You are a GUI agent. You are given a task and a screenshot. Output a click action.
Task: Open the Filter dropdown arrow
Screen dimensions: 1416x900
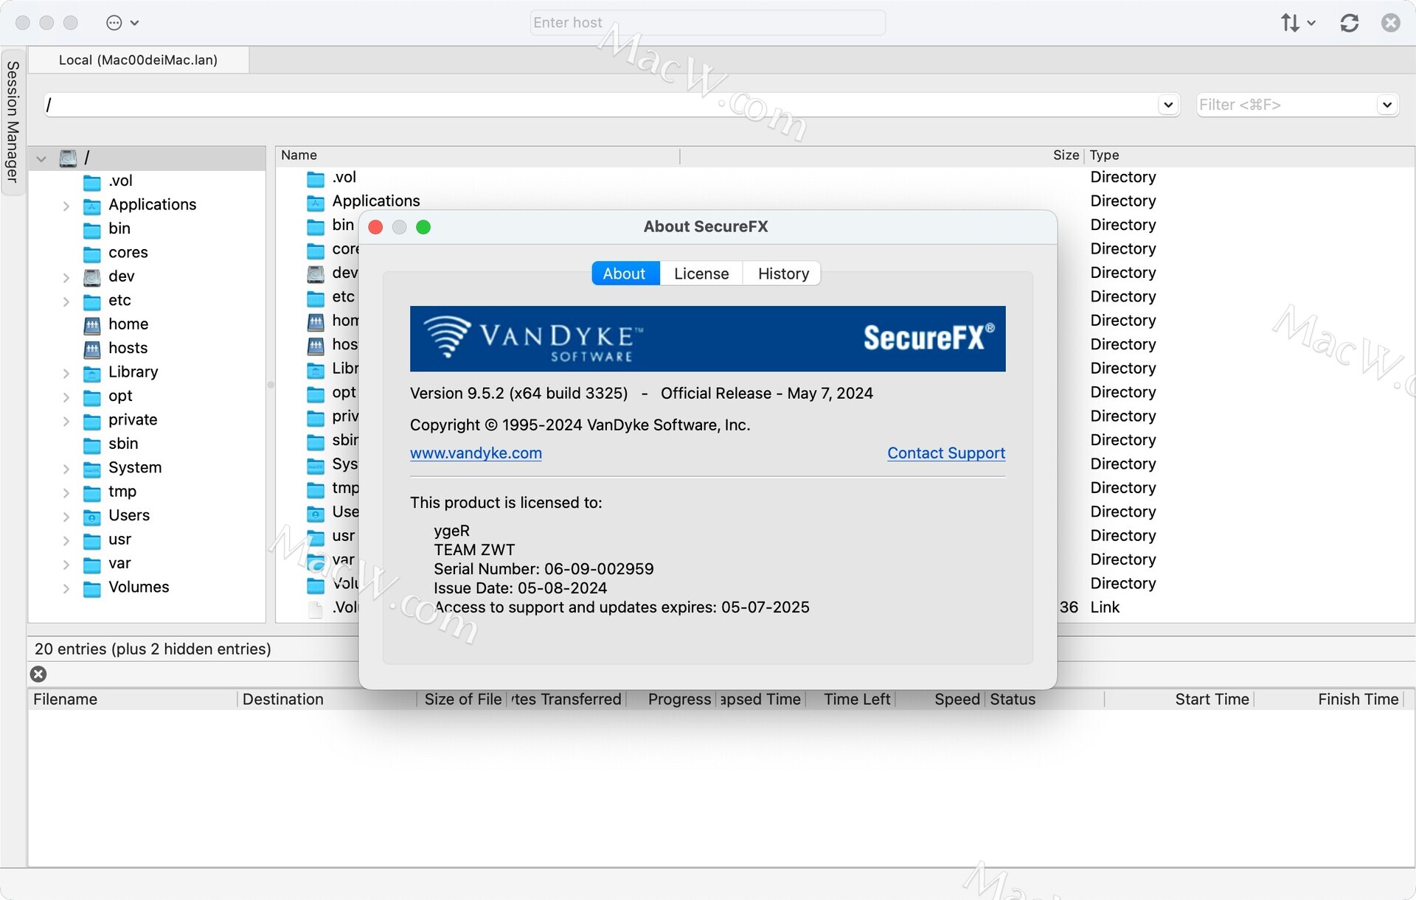pyautogui.click(x=1386, y=105)
